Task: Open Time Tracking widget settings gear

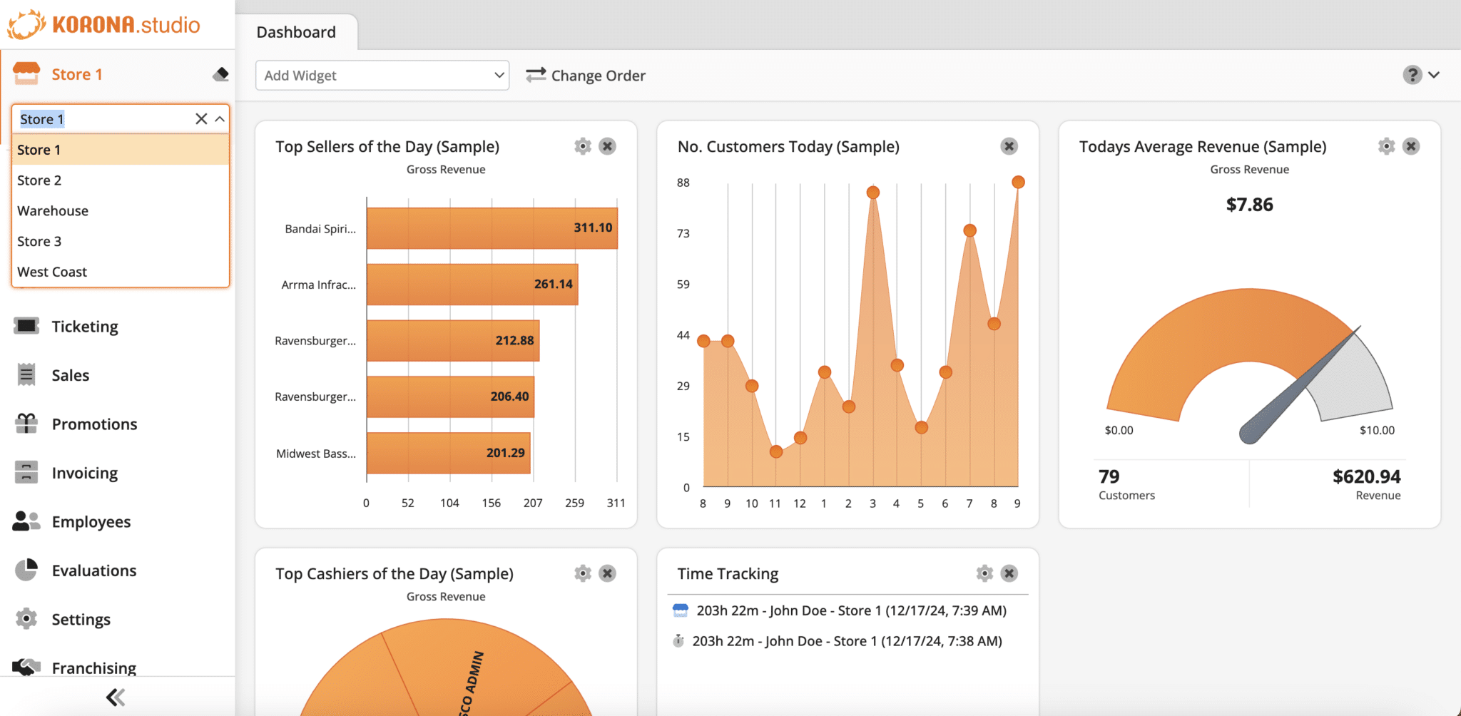Action: pos(984,573)
